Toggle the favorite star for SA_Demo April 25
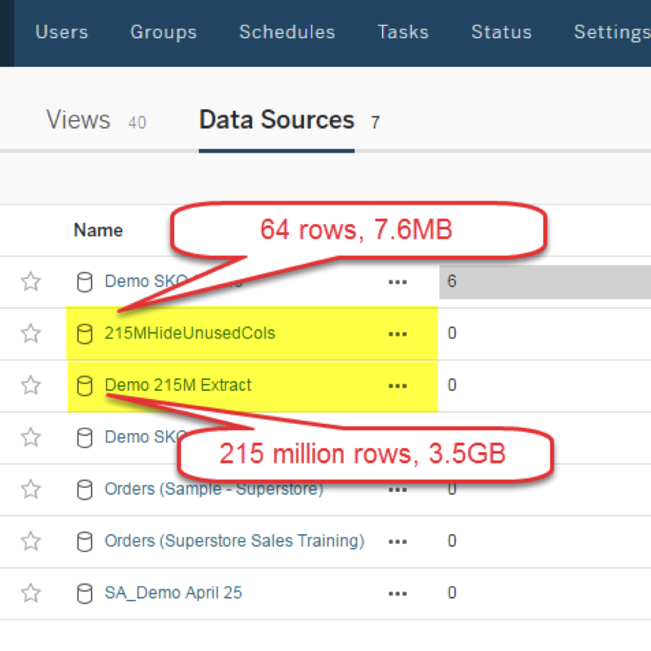651x651 pixels. pos(31,593)
